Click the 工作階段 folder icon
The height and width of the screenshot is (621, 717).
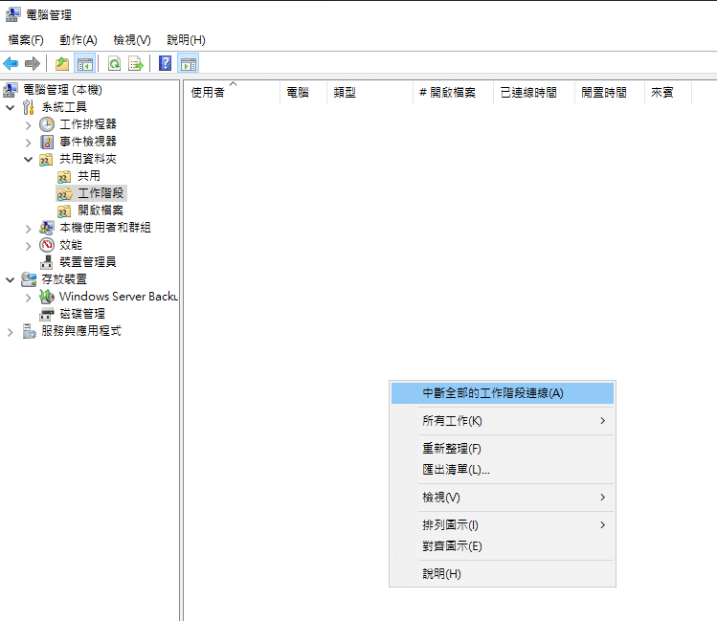click(64, 193)
